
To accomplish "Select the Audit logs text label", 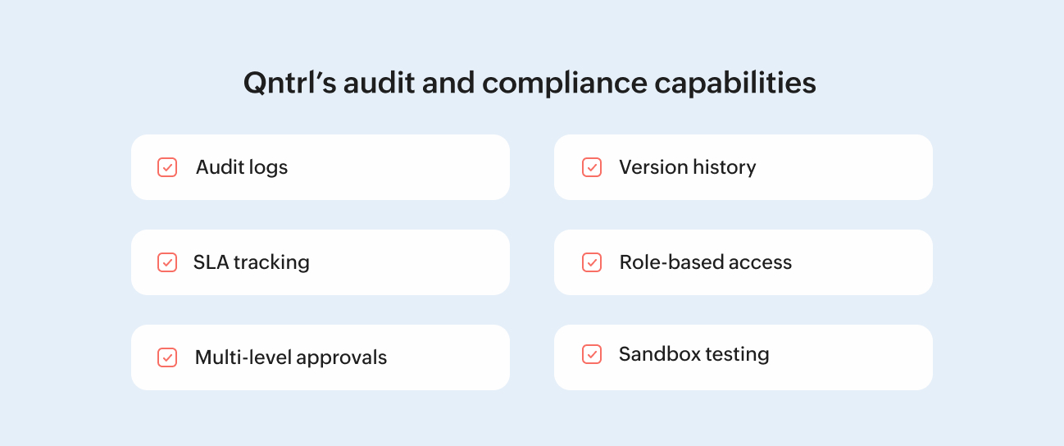I will [x=242, y=167].
